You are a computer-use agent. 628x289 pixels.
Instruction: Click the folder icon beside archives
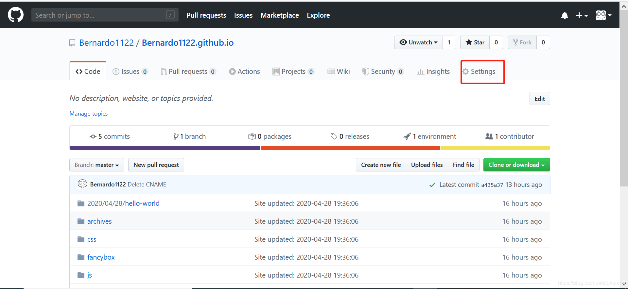(x=81, y=221)
